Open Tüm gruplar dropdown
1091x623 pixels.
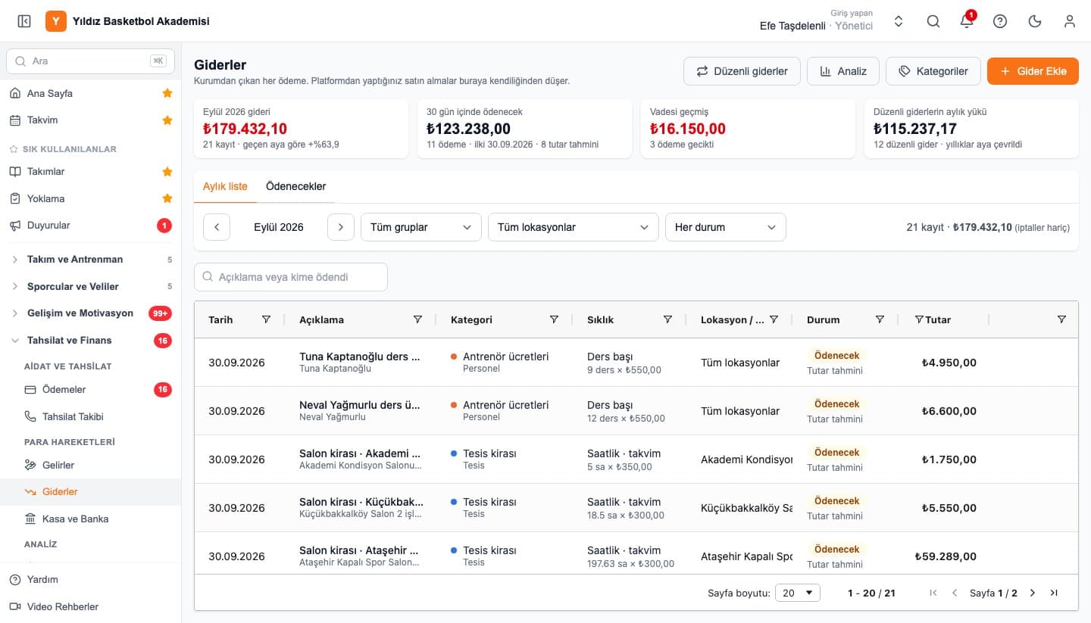[421, 227]
